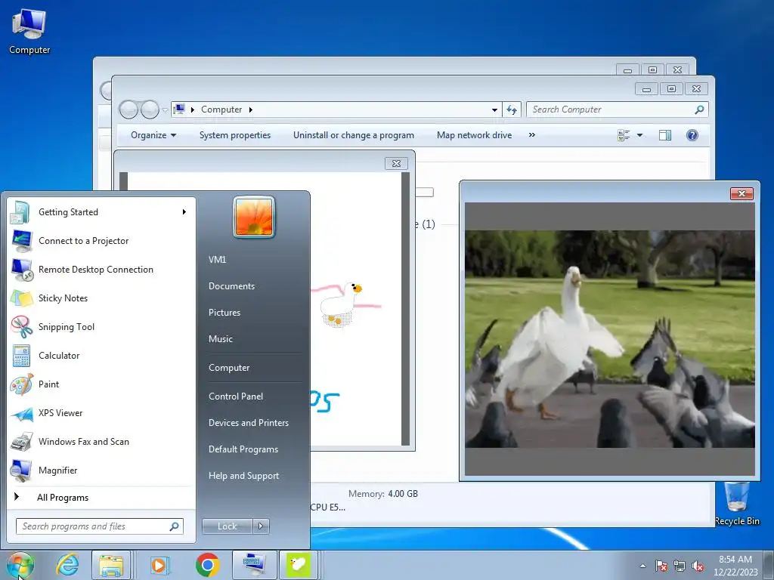Open Magnifier entry

(101, 470)
